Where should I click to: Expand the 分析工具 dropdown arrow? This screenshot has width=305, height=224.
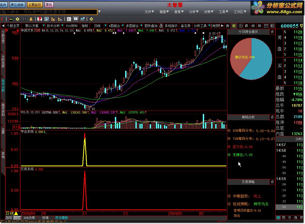point(209,26)
